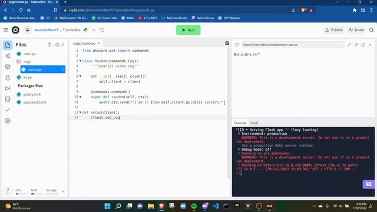Image resolution: width=377 pixels, height=212 pixels.
Task: Open webview in a new tab
Action: pos(363,45)
